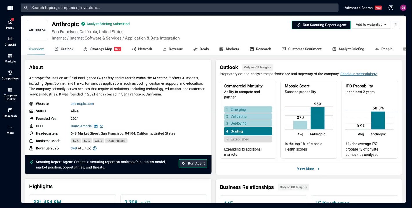Open Read our methodology link

click(358, 74)
